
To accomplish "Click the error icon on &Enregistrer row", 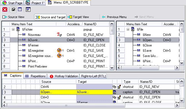I will click(59, 50).
